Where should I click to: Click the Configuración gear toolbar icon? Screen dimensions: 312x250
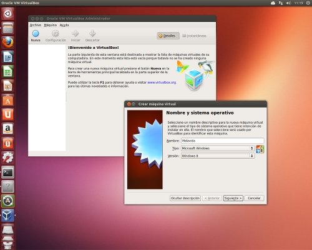[x=56, y=36]
